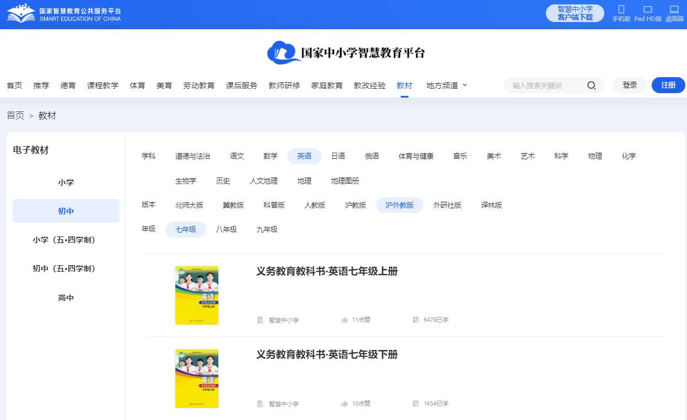Image resolution: width=687 pixels, height=420 pixels.
Task: Click the 6478已学 count text
Action: point(436,320)
